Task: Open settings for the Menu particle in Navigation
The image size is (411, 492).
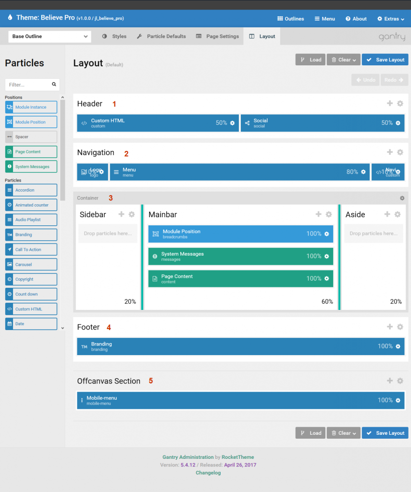Action: click(x=362, y=172)
